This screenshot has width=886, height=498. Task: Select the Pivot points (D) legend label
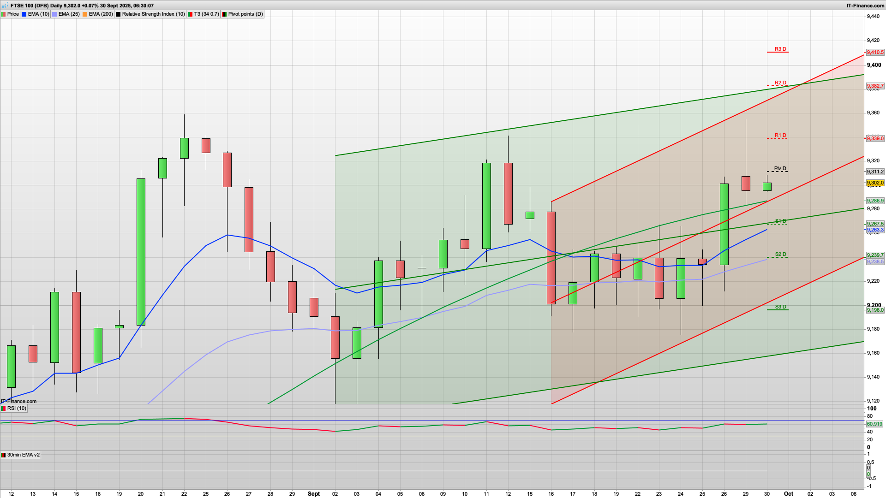pos(245,14)
